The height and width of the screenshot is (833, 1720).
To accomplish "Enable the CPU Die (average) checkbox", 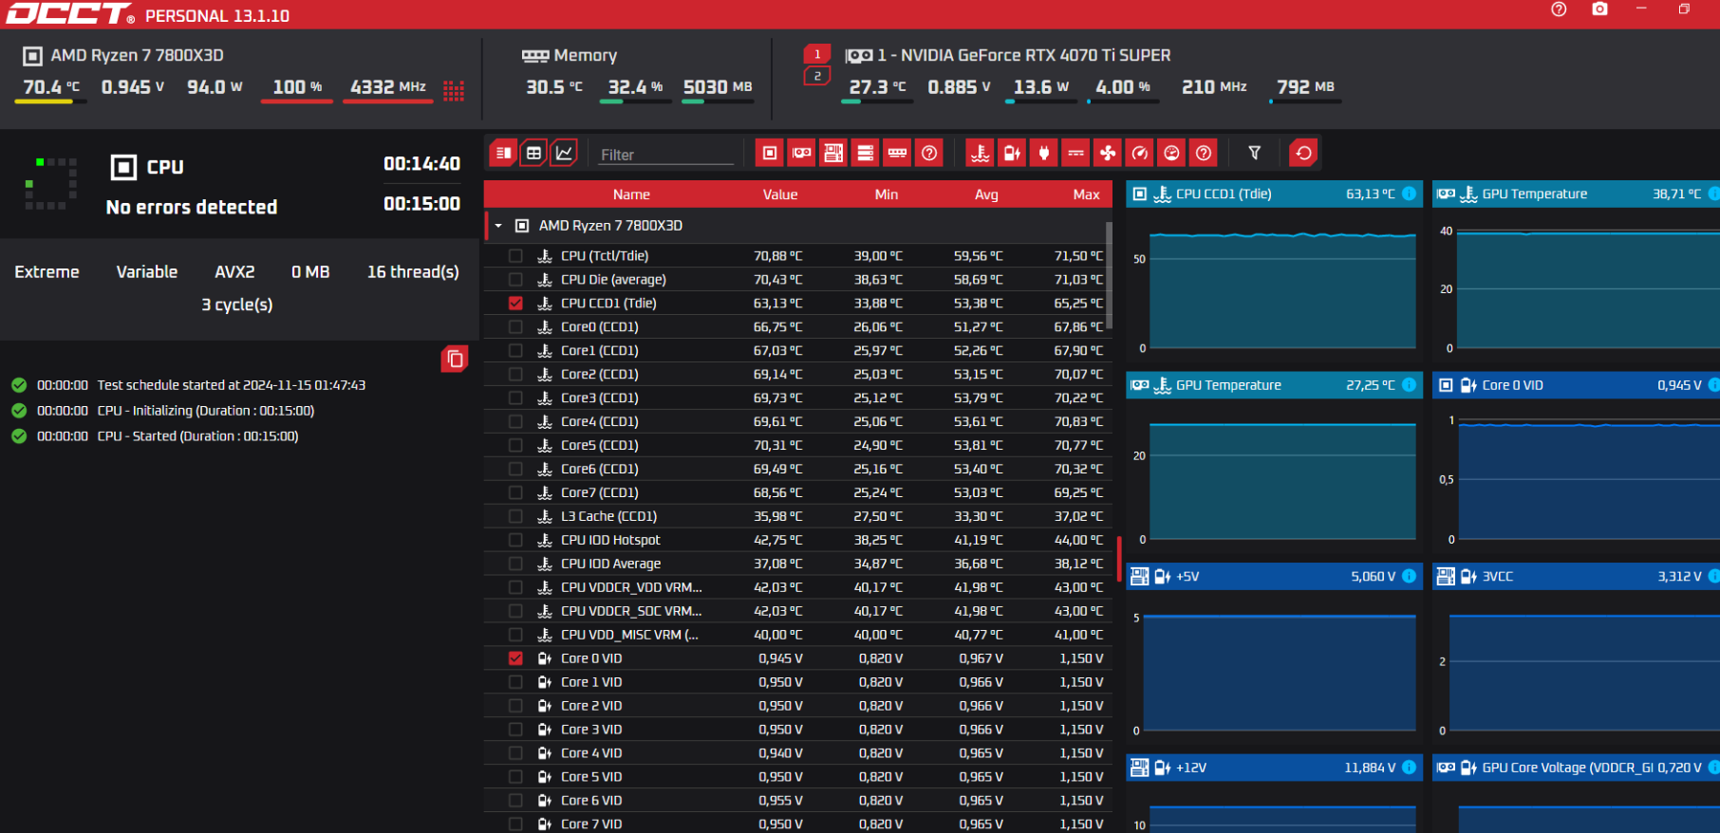I will [x=515, y=280].
